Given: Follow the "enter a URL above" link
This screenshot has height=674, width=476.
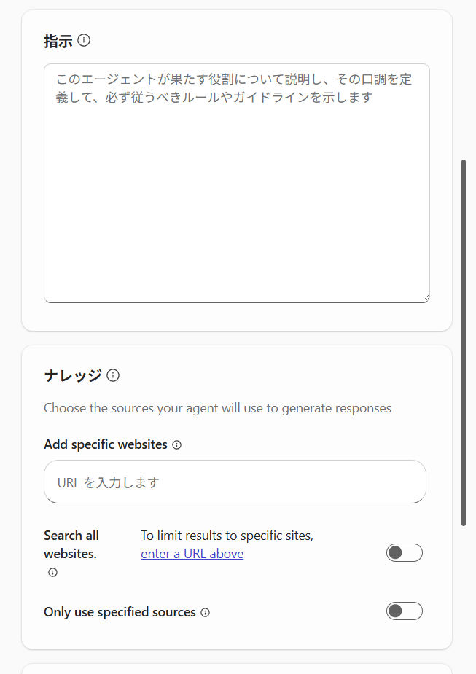Looking at the screenshot, I should (x=192, y=554).
